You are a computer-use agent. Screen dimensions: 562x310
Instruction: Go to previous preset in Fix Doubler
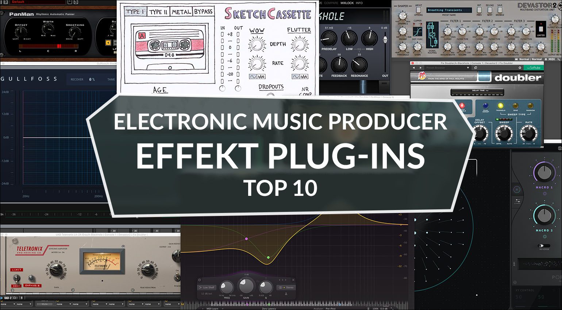[x=413, y=67]
